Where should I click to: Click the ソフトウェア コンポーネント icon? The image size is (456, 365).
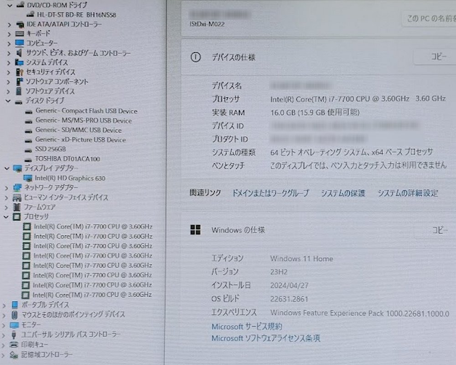(19, 82)
